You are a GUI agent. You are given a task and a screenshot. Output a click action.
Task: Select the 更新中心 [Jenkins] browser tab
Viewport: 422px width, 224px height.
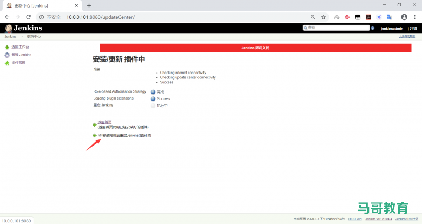42,5
